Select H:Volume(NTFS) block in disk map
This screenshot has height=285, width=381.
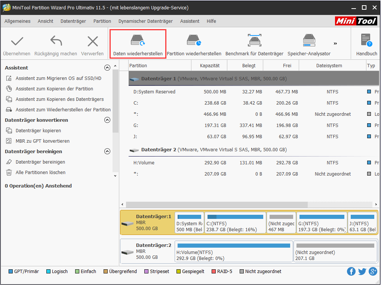pos(234,251)
